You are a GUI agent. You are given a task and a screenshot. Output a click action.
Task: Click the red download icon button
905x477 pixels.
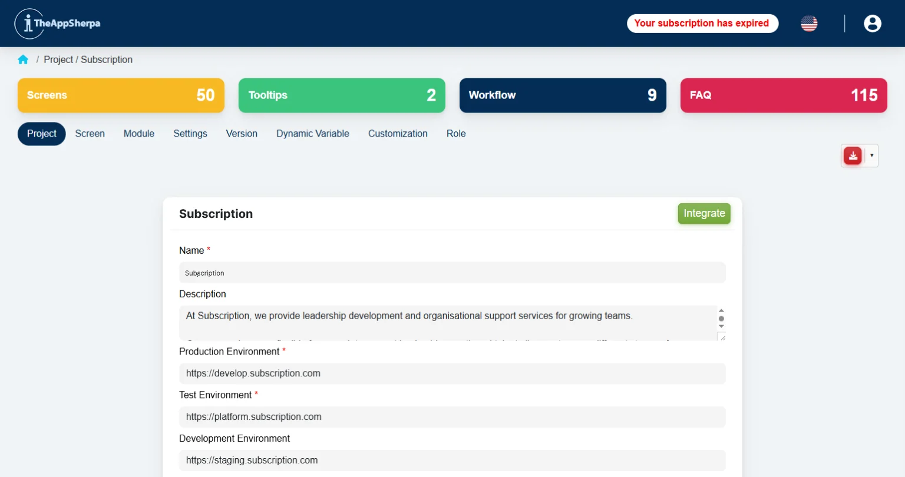coord(853,155)
